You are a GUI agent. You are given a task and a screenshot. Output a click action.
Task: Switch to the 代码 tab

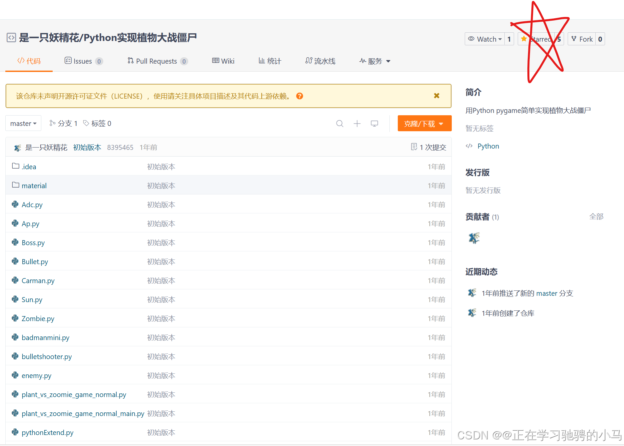point(29,61)
